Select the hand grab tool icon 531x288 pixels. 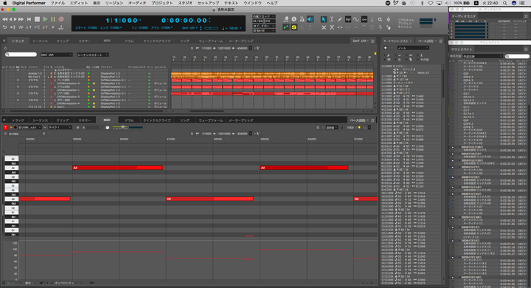coord(389,27)
